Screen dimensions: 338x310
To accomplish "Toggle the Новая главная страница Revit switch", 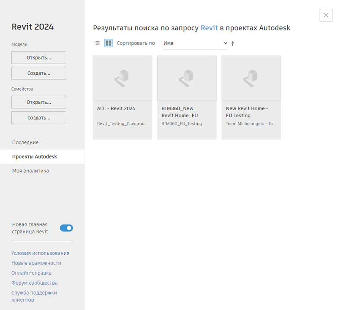I will pos(66,228).
